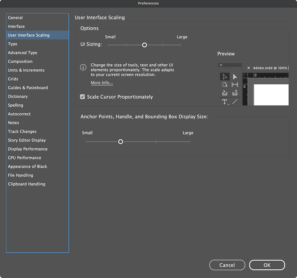Select the Type tool in preview

click(225, 102)
